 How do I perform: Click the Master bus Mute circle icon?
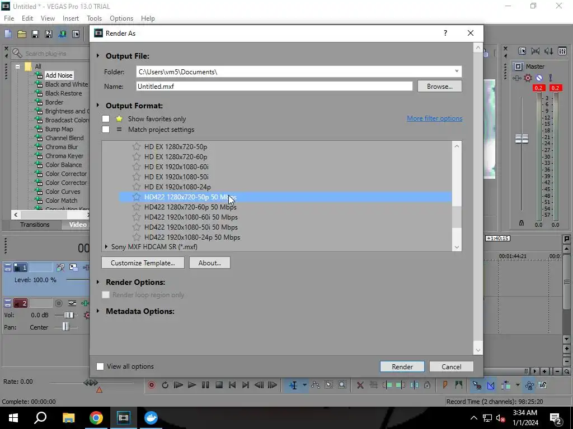(x=539, y=78)
